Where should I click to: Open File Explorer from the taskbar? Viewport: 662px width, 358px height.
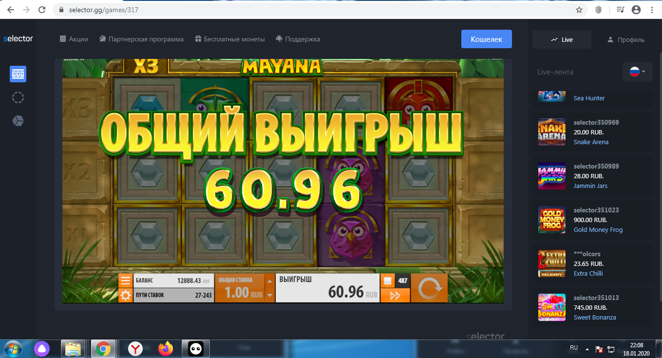tap(73, 349)
